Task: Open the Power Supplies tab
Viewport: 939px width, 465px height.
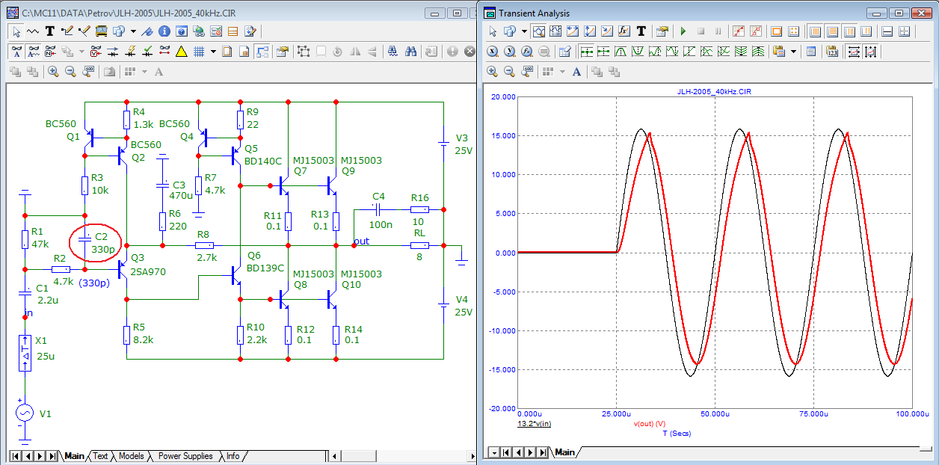Action: (x=185, y=456)
